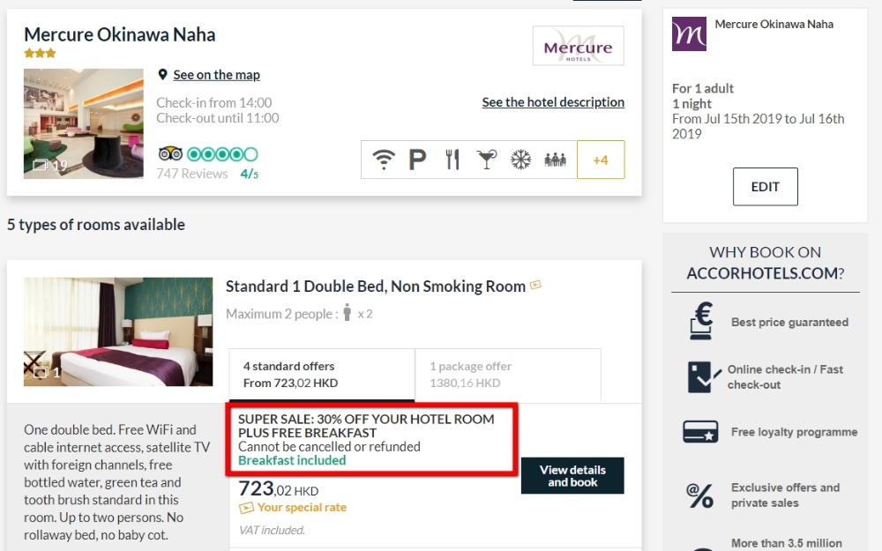This screenshot has height=551, width=882.
Task: Expand the +4 more amenities button
Action: [x=601, y=160]
